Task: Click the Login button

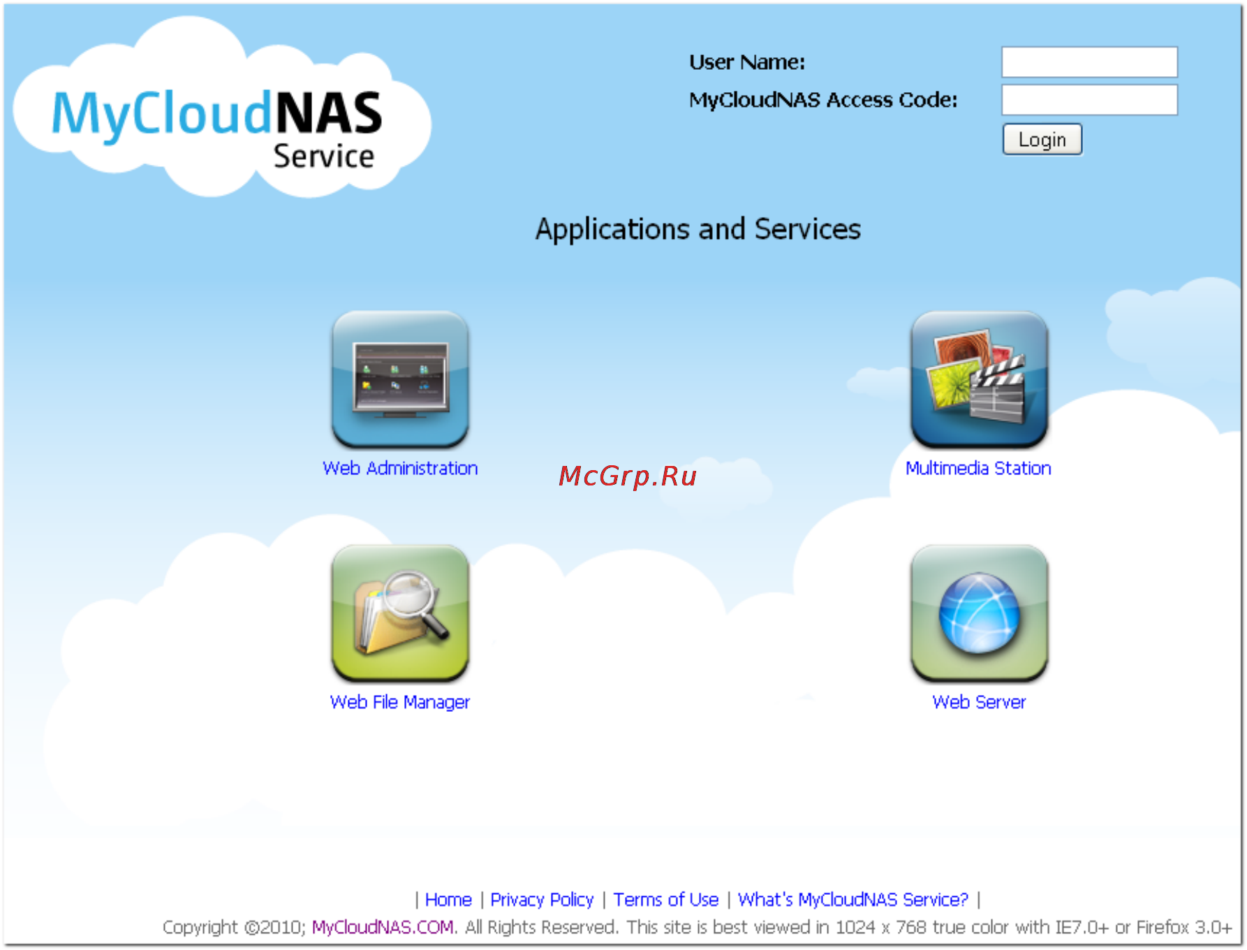Action: click(x=1042, y=140)
